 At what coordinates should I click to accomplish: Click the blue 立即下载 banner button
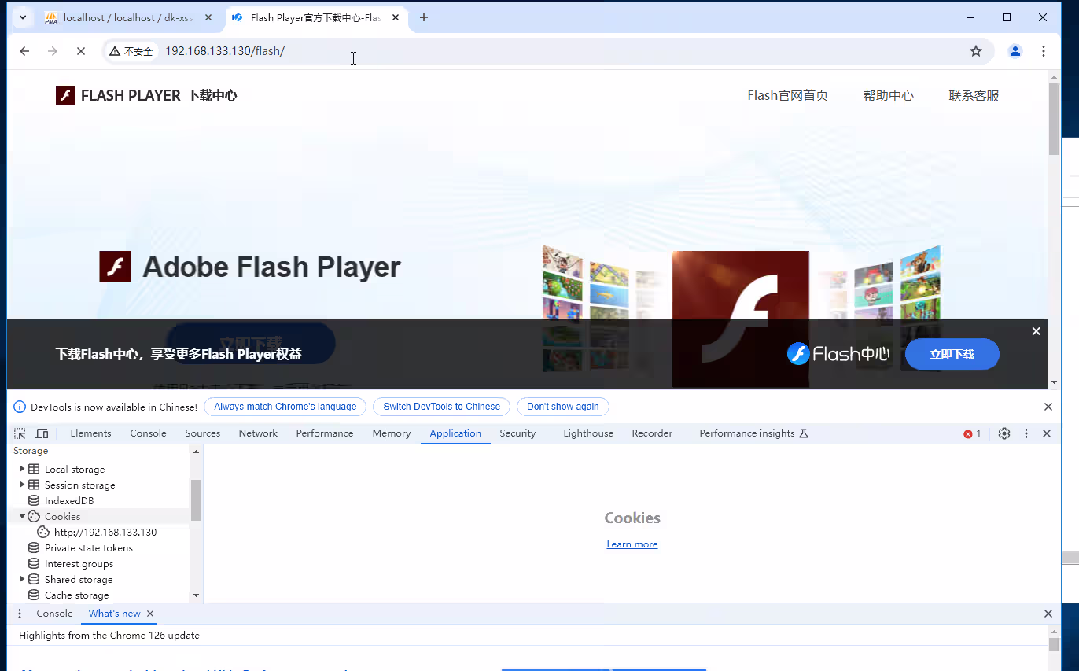coord(952,354)
